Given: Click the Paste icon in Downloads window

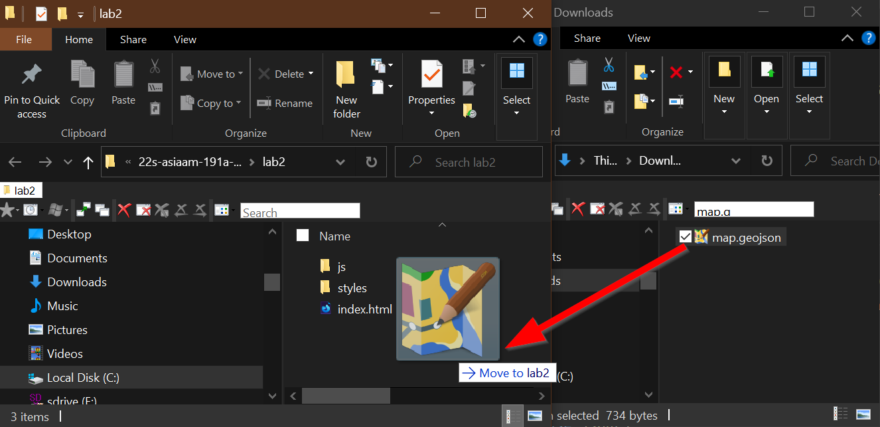Looking at the screenshot, I should click(577, 82).
